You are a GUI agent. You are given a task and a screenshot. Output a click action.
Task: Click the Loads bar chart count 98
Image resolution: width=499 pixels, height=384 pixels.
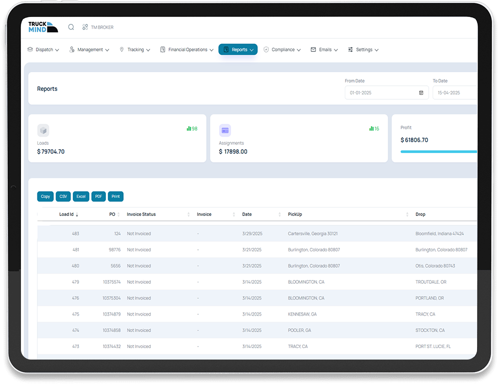coord(192,129)
